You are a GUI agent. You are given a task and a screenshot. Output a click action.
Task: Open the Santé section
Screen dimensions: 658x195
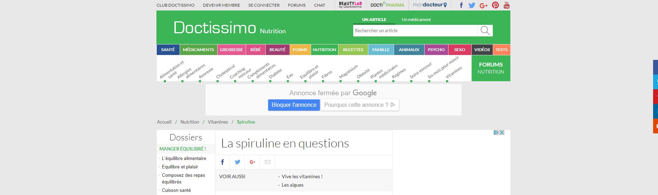pos(168,50)
